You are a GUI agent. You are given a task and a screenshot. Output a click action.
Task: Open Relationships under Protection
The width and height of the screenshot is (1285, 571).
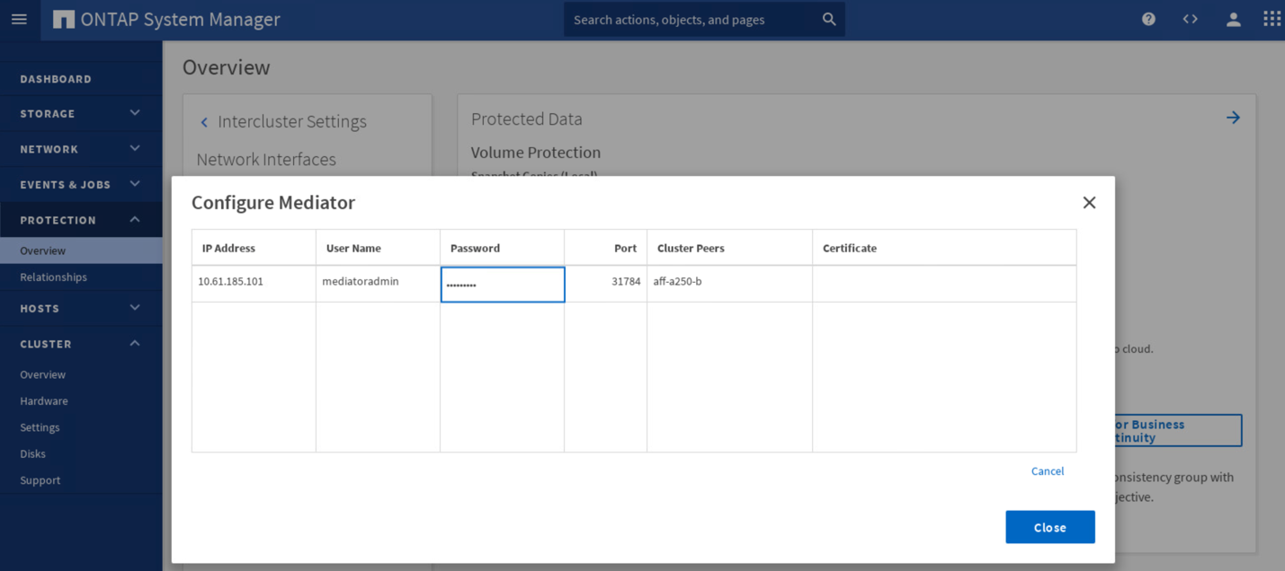[x=54, y=277]
